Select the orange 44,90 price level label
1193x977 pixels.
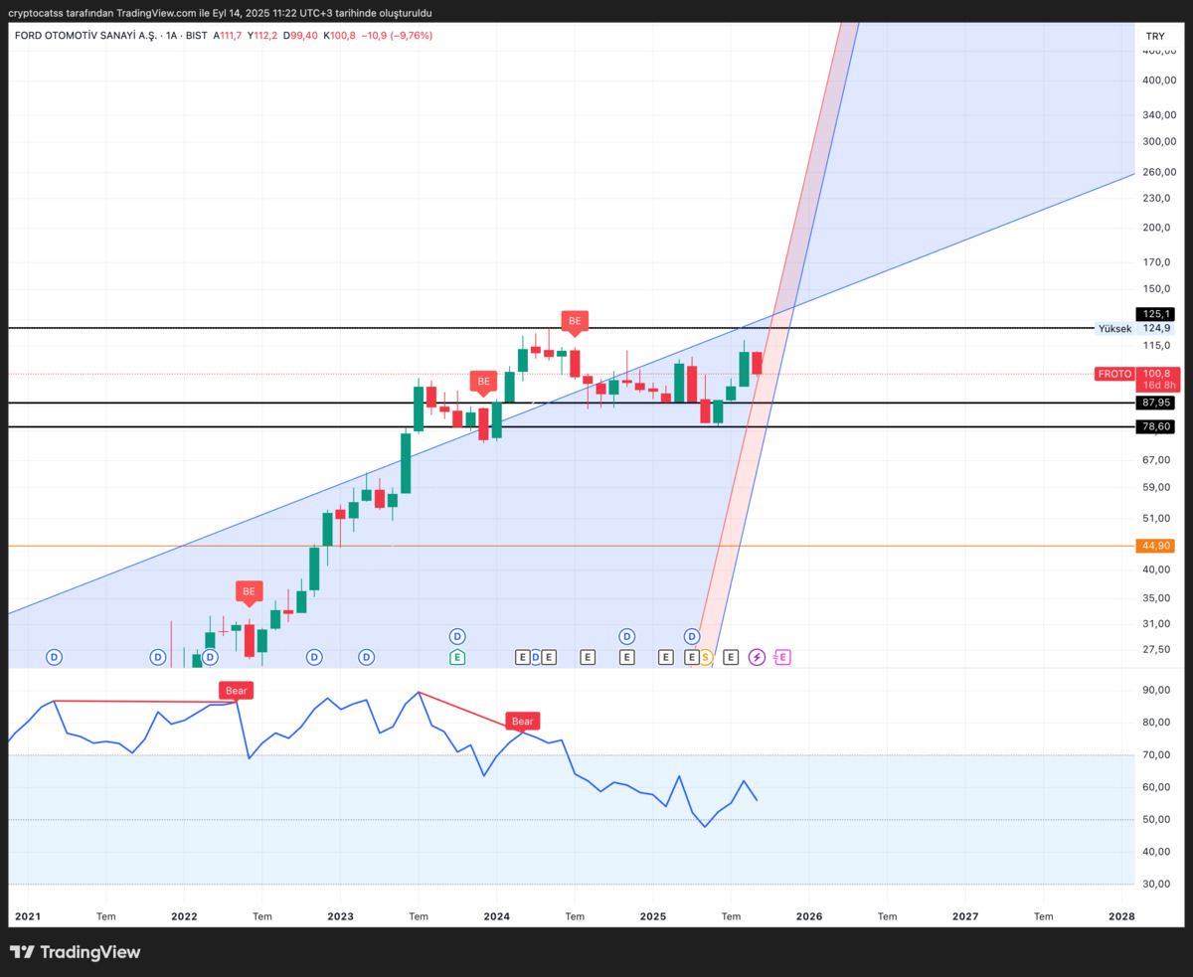tap(1156, 546)
